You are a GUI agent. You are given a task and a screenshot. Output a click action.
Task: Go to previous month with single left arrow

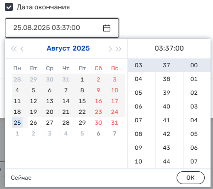22,49
